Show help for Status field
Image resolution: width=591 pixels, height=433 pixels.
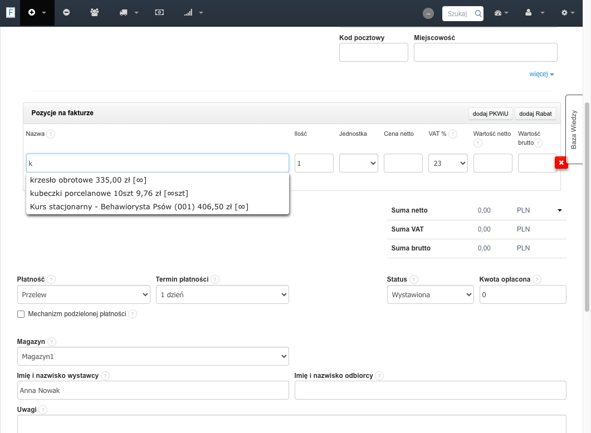(413, 279)
